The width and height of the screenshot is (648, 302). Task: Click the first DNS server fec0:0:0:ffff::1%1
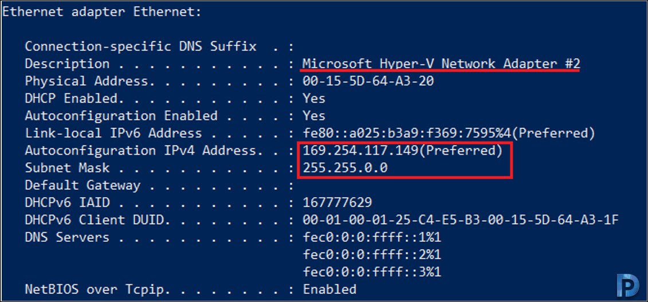click(372, 237)
